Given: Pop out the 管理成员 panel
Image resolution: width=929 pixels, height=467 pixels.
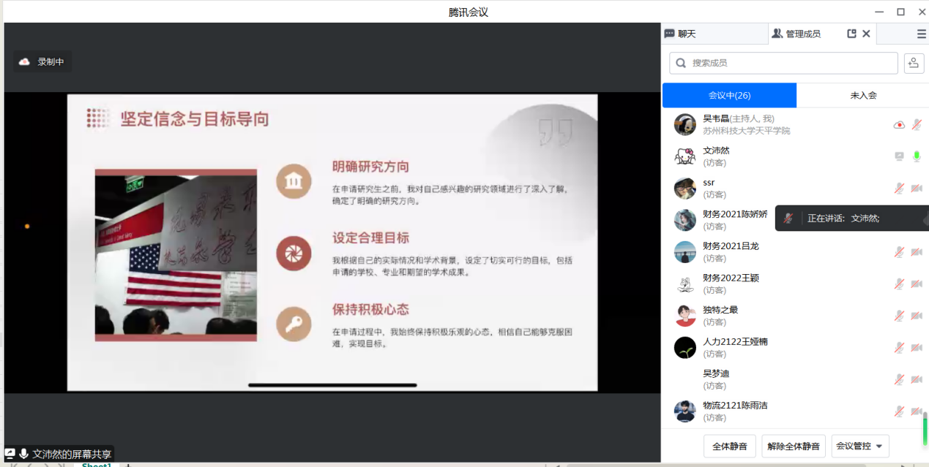Looking at the screenshot, I should click(851, 34).
